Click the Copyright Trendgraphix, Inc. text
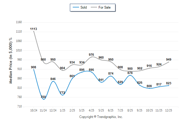 101,117
